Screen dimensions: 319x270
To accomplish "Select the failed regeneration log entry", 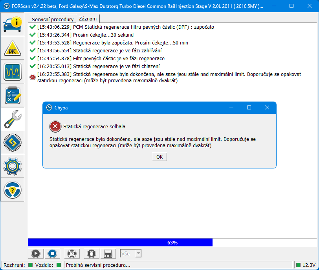I will click(169, 77).
